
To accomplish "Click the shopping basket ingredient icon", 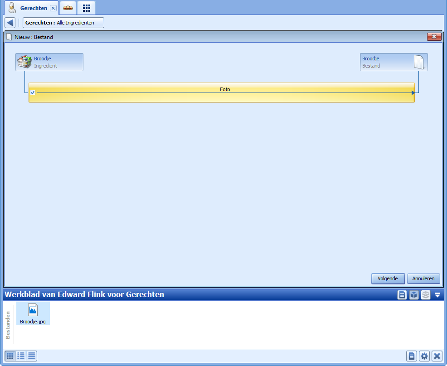I will [24, 62].
